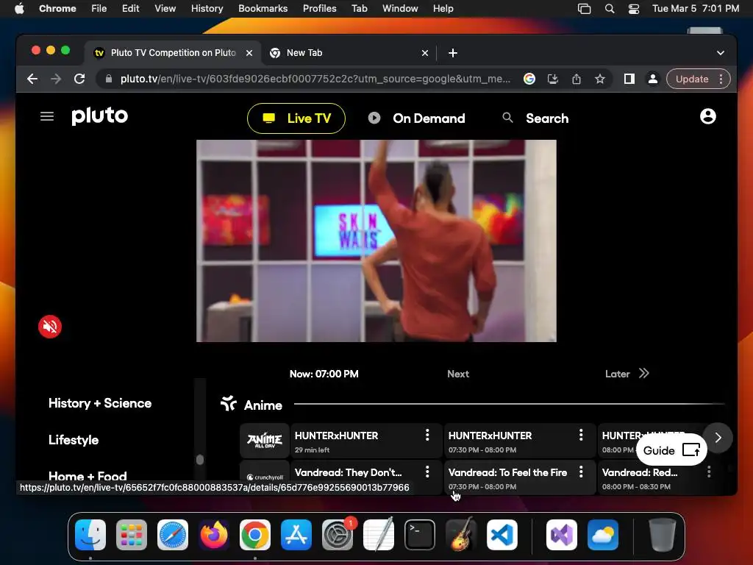Unmute the video with the red speaker button
Image resolution: width=753 pixels, height=565 pixels.
(50, 327)
